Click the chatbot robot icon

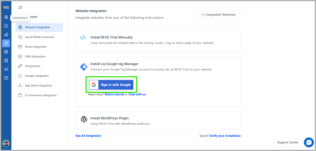[x=6, y=78]
